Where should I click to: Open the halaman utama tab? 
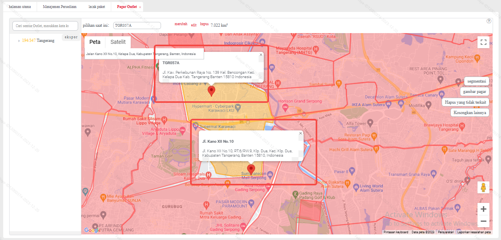pyautogui.click(x=20, y=7)
